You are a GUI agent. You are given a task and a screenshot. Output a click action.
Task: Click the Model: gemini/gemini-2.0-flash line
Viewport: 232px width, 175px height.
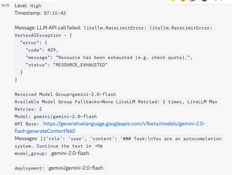55,117
